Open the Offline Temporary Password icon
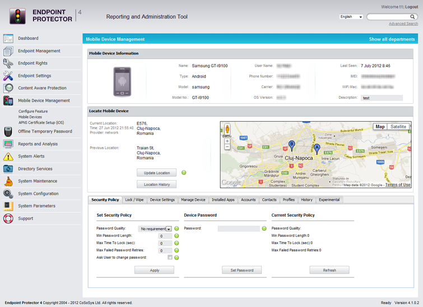 [x=8, y=131]
